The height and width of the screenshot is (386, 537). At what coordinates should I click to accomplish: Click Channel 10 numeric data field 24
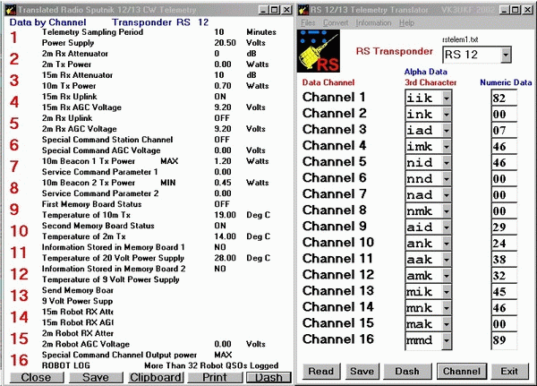click(x=504, y=243)
